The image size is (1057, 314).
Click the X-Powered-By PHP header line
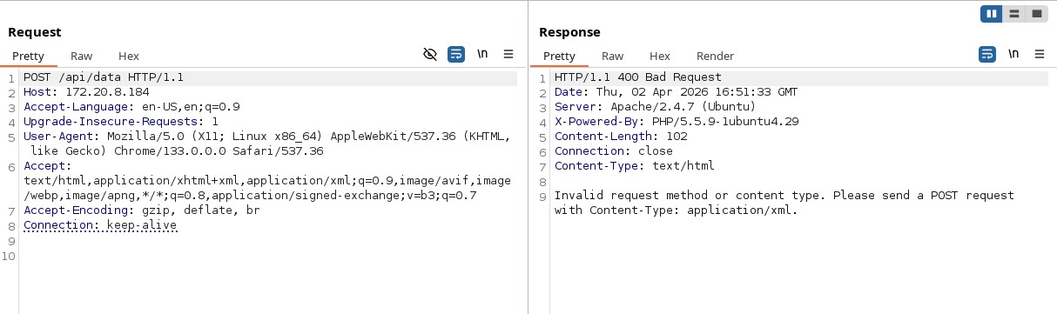[x=677, y=122]
